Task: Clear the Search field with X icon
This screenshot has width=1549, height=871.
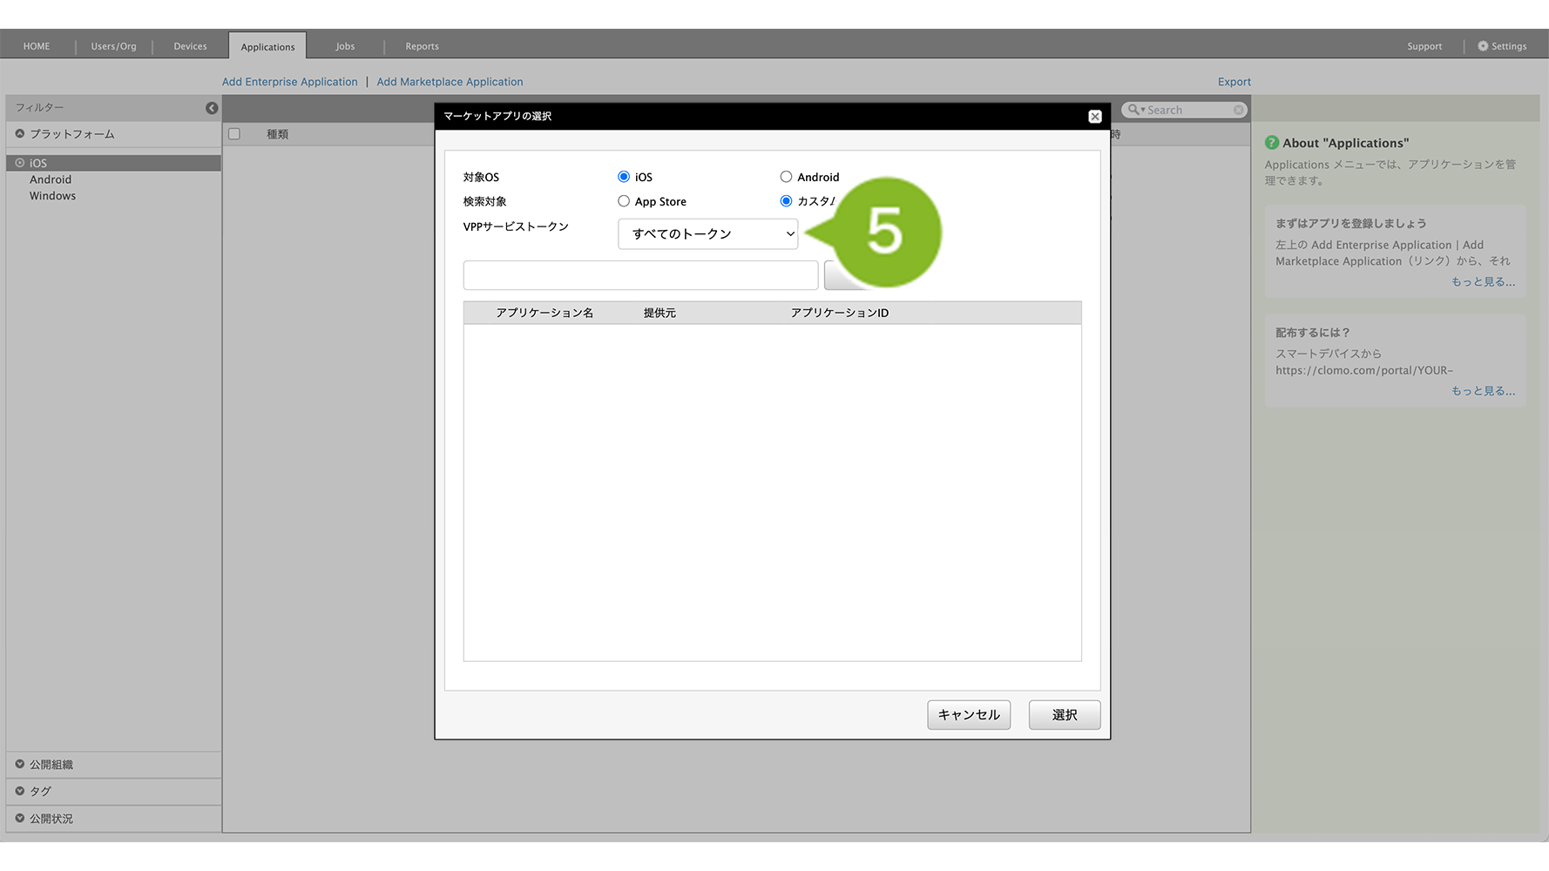Action: 1238,110
